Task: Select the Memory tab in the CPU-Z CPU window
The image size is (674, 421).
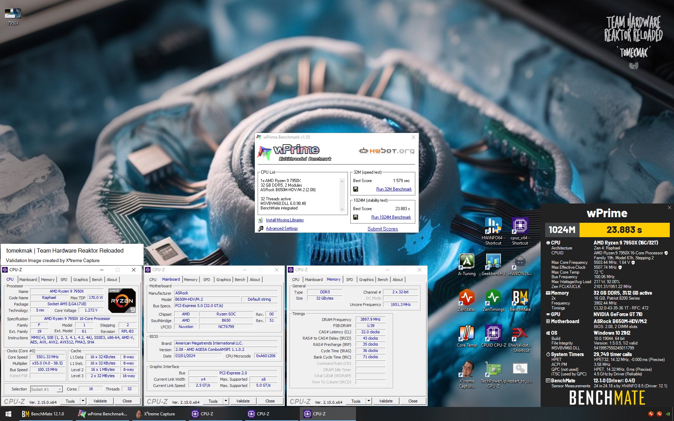Action: [x=48, y=280]
